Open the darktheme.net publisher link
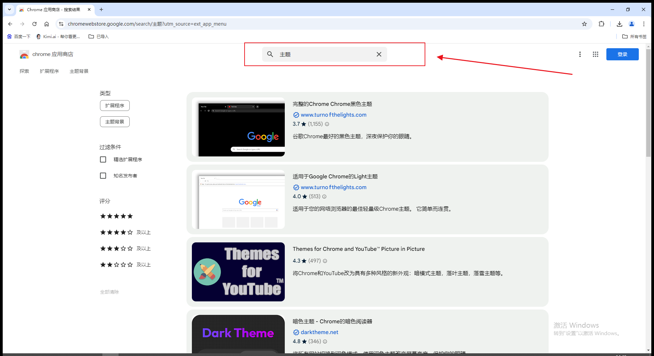The height and width of the screenshot is (356, 654). (320, 332)
